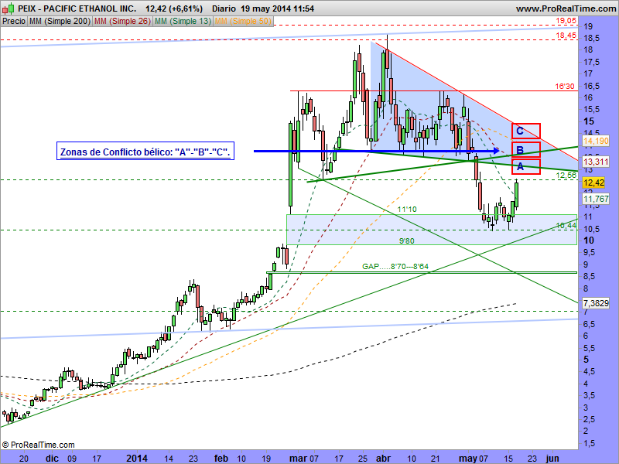Screen dimensions: 619x464
Task: Click the 16'30 resistance label
Action: [565, 86]
